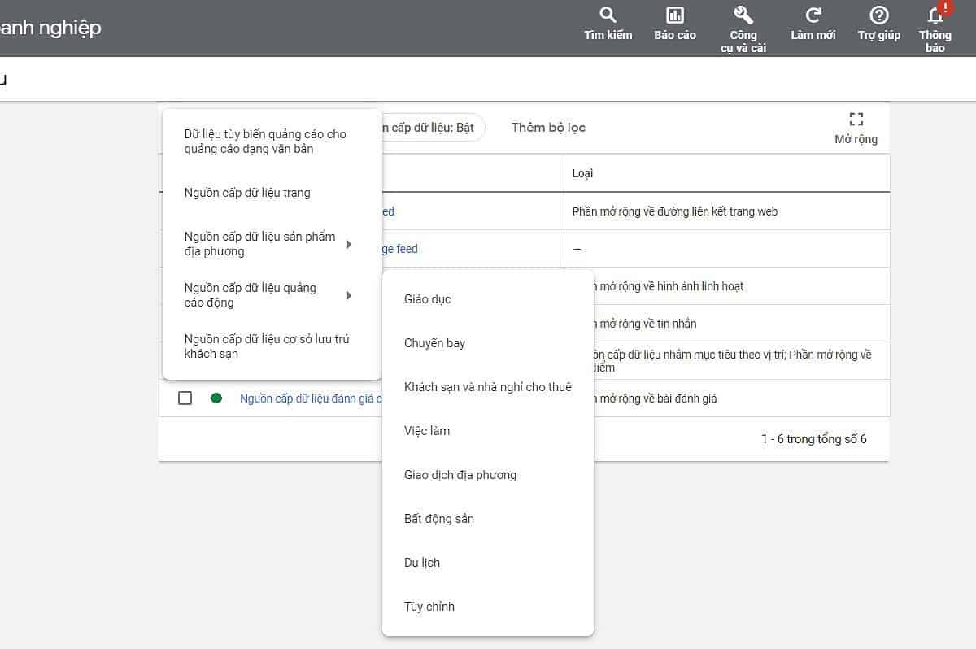Click the Mở rộng expand icon
This screenshot has width=976, height=649.
pos(856,120)
